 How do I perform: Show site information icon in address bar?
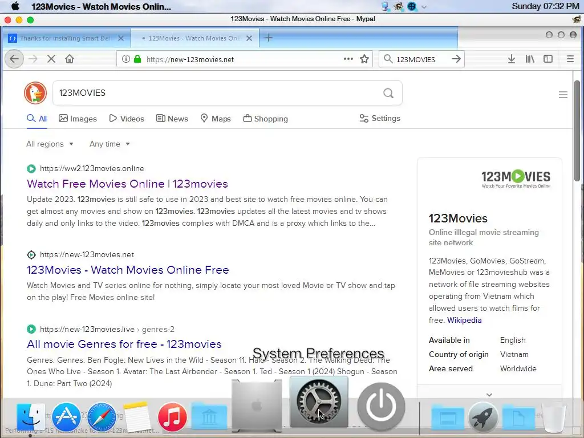click(126, 59)
